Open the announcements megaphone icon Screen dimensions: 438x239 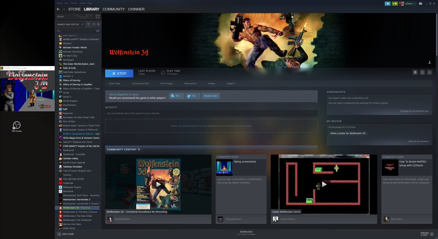tap(388, 3)
